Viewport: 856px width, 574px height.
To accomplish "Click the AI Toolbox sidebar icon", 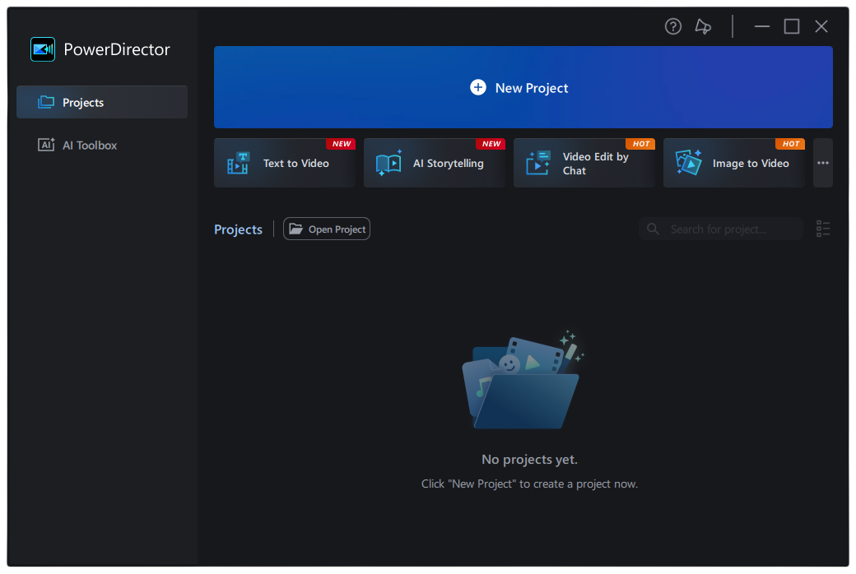I will [46, 145].
